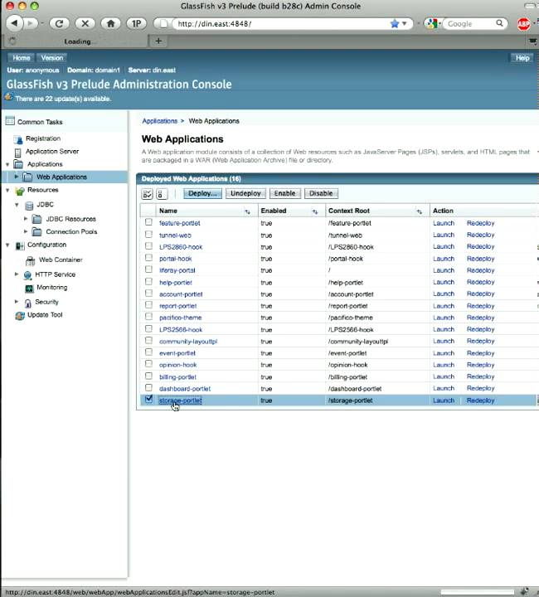This screenshot has width=539, height=597.
Task: Check the help-portlet row checkbox
Action: (148, 281)
